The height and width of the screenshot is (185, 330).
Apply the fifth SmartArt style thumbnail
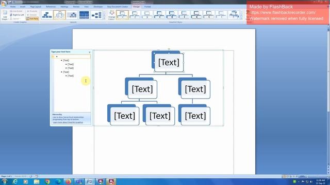(172, 15)
